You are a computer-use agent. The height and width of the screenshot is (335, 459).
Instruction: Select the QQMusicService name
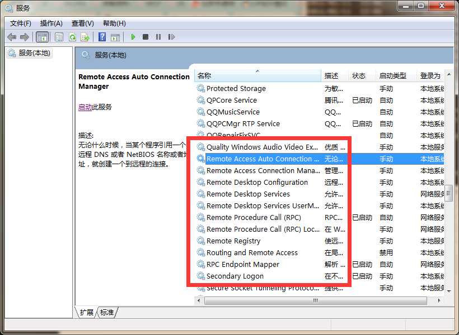233,112
